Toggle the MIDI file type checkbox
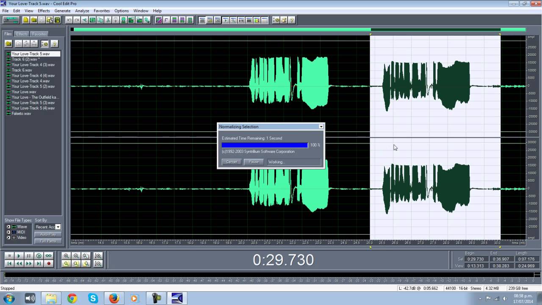Screen dimensions: 542x305 [8, 232]
